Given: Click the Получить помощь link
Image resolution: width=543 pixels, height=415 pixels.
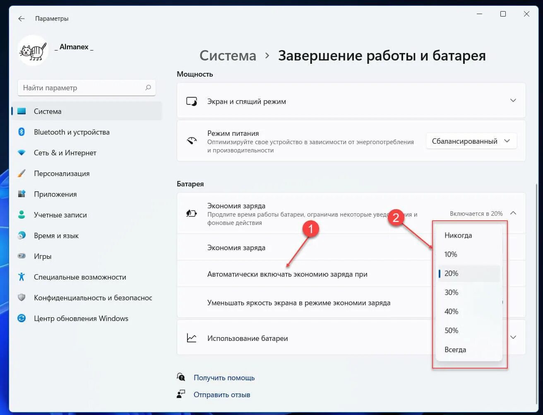Looking at the screenshot, I should tap(224, 378).
